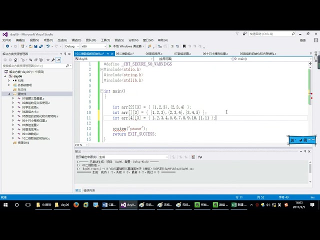Open the Debug configuration dropdown
320x240 pixels.
click(72, 46)
